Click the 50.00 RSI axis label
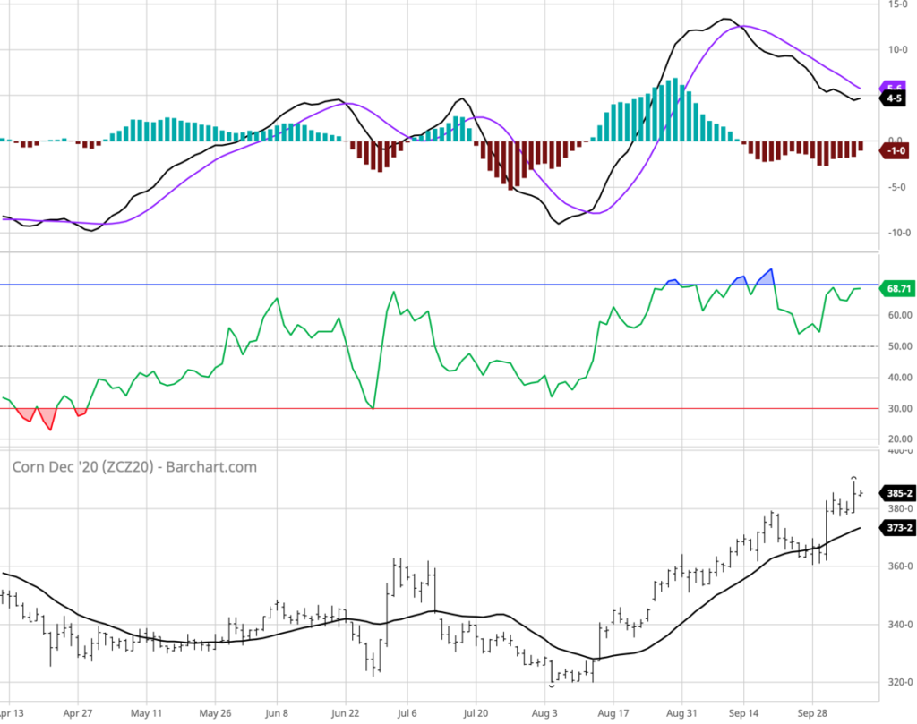917x724 pixels. pos(898,346)
